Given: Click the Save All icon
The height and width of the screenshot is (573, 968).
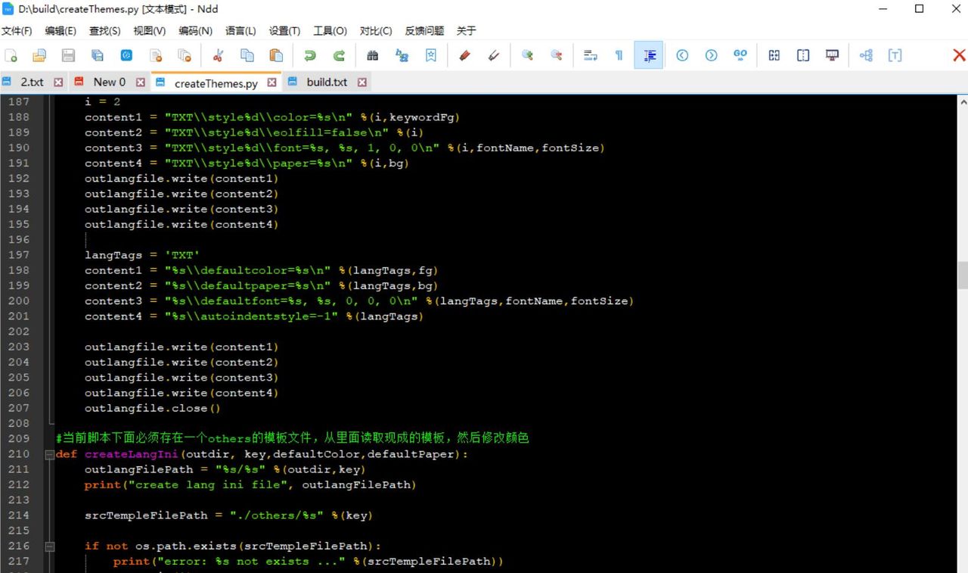Looking at the screenshot, I should (x=98, y=55).
